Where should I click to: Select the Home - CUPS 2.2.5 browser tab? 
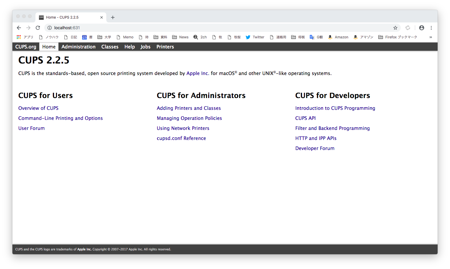[71, 17]
